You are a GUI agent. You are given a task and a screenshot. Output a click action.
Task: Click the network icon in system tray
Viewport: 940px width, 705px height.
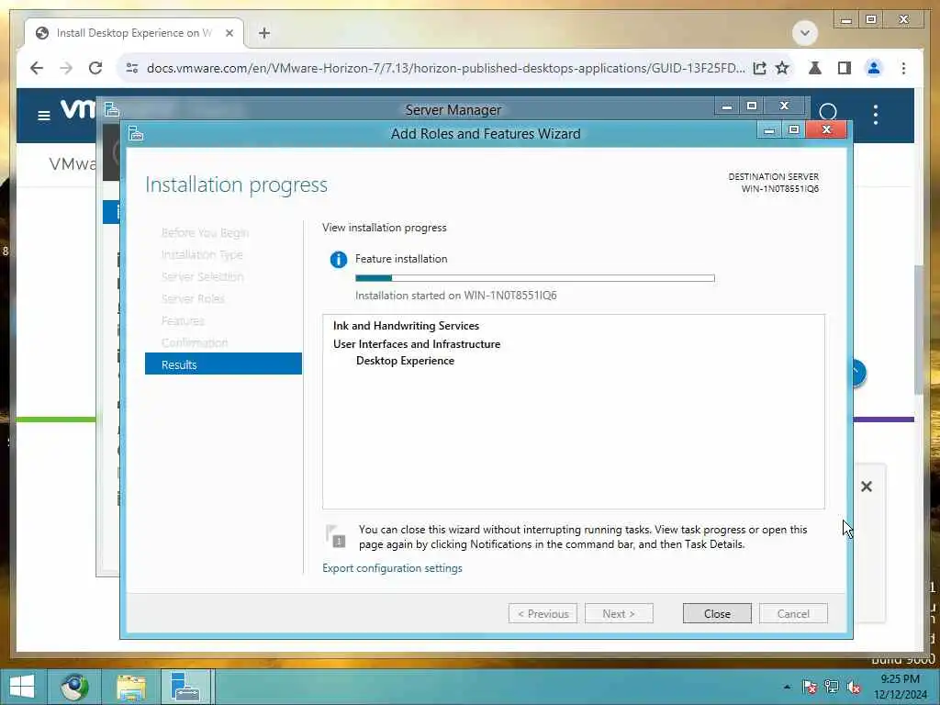(832, 687)
